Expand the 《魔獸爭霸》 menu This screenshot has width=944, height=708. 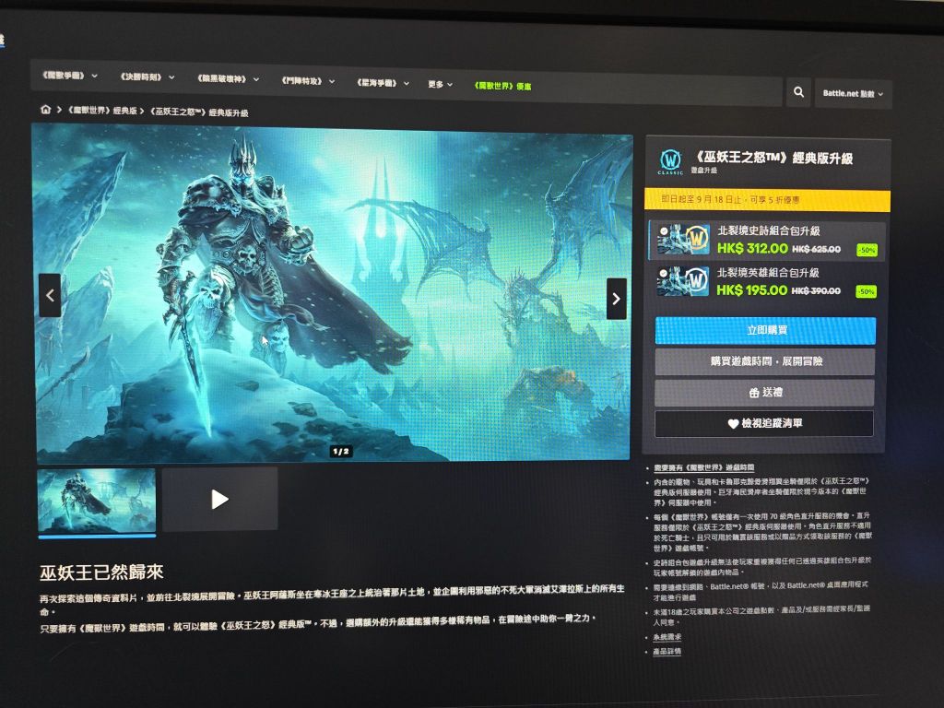point(69,76)
